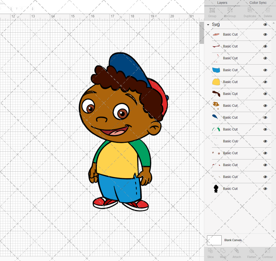This screenshot has height=261, width=276.
Task: Click Basic Cut text beside yellow shirt
Action: [x=230, y=82]
